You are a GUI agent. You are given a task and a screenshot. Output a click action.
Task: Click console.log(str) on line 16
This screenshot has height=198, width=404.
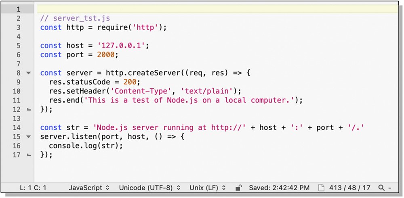85,146
